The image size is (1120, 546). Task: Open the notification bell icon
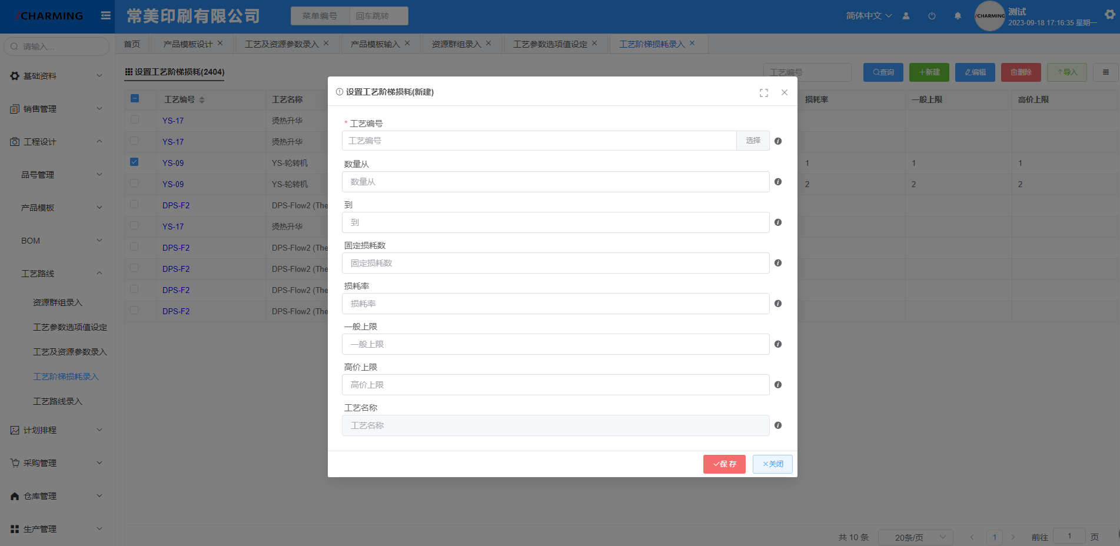958,16
